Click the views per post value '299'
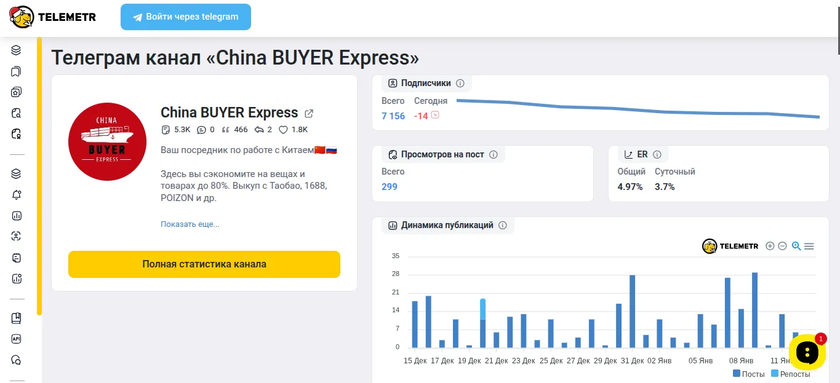The width and height of the screenshot is (840, 383). 390,186
